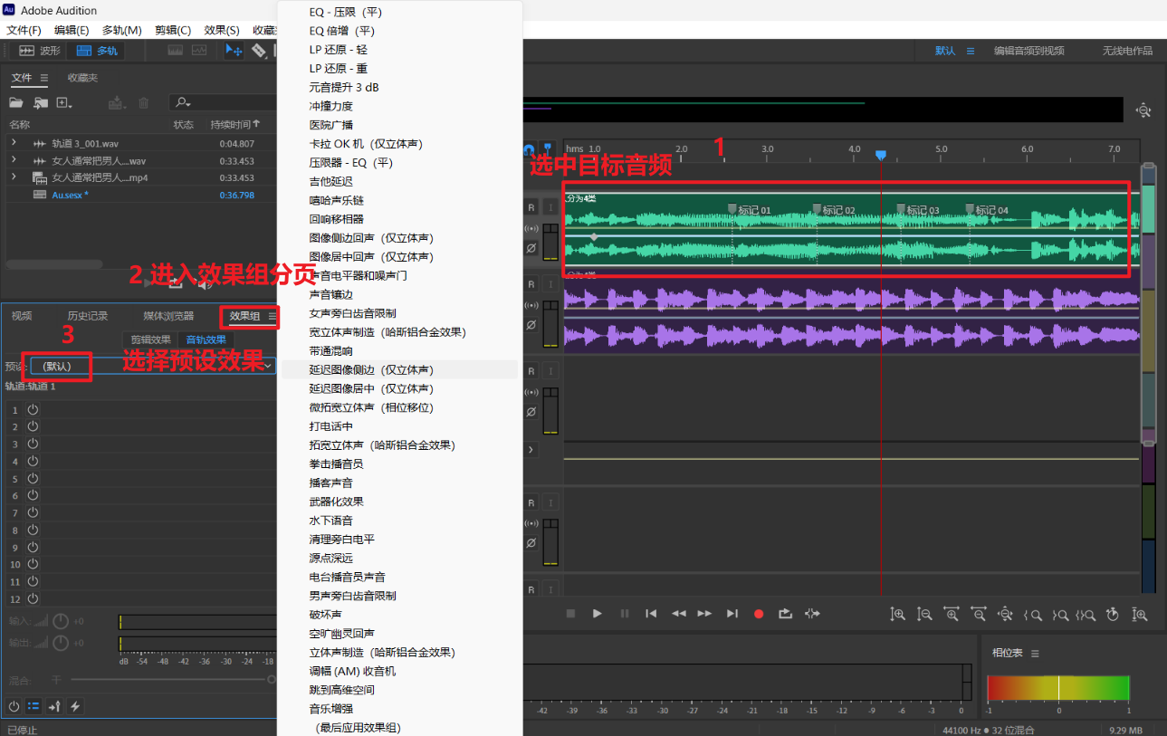Image resolution: width=1167 pixels, height=736 pixels.
Task: Click the zoom in amplitude icon
Action: pyautogui.click(x=897, y=614)
